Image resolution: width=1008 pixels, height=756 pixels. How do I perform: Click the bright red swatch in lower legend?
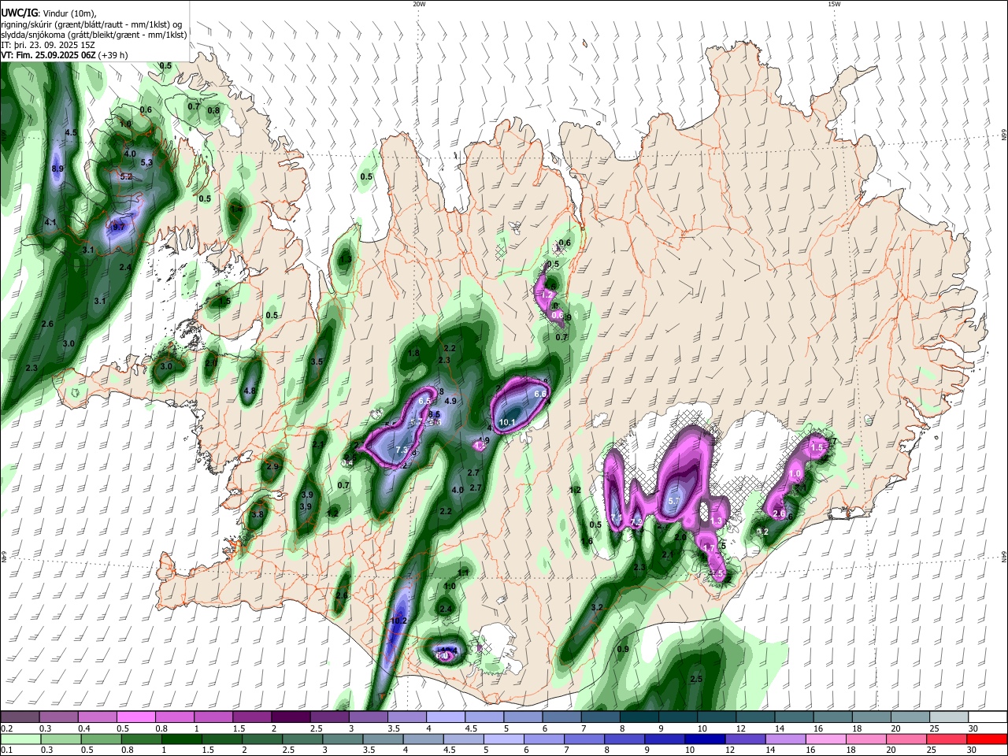coord(988,739)
